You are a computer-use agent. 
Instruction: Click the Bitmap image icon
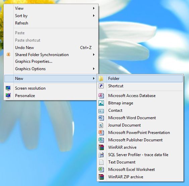101,103
